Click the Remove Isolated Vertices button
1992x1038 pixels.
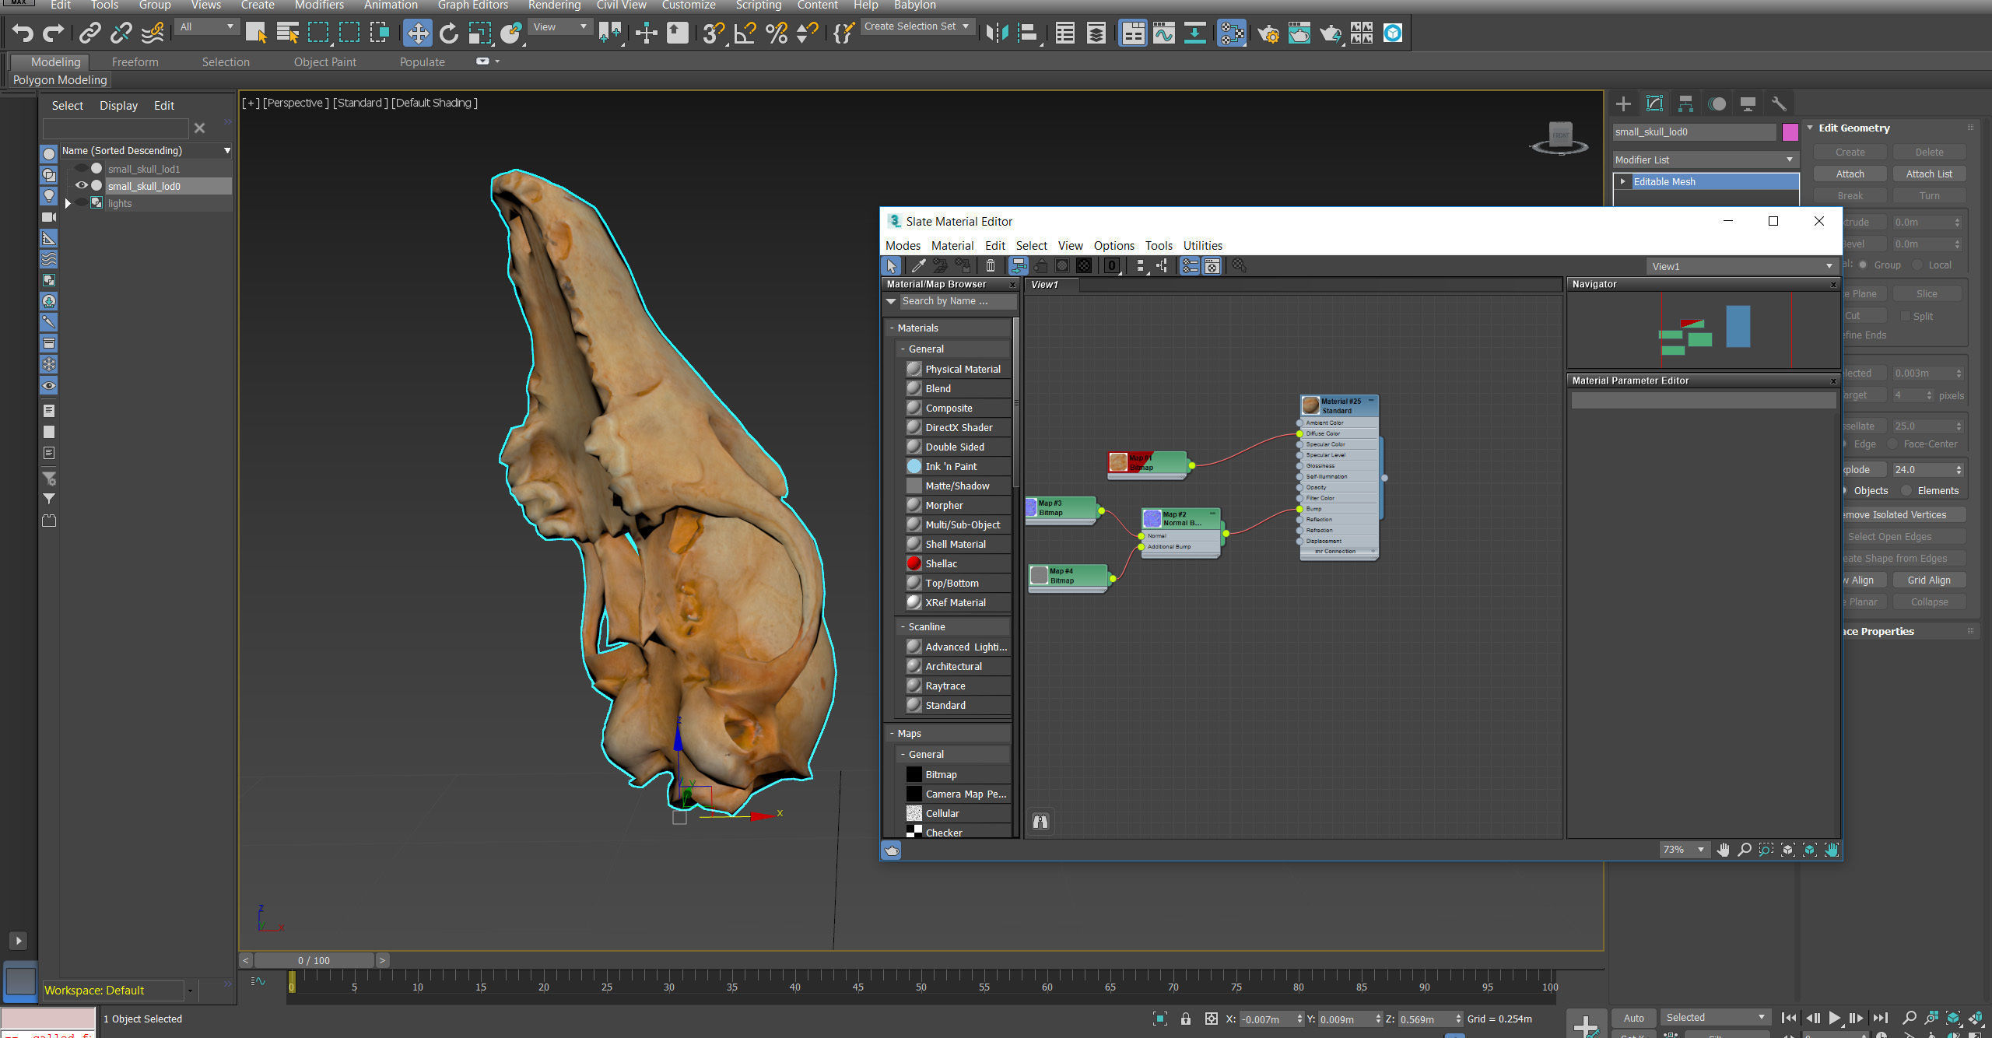coord(1903,515)
